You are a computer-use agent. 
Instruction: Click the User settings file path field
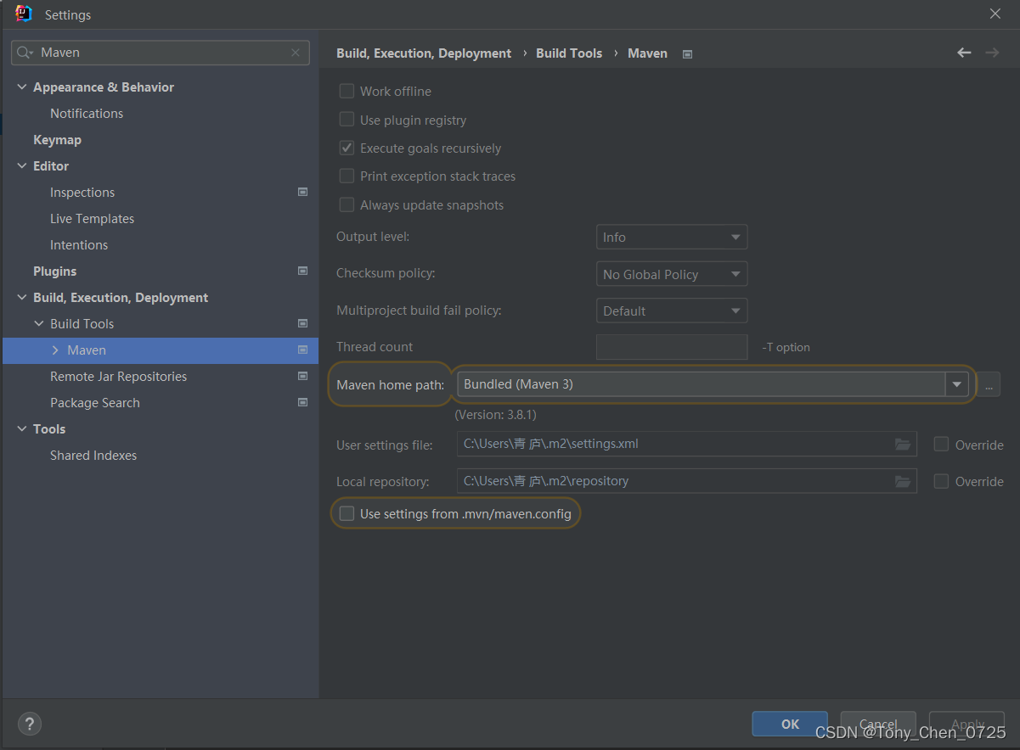coord(686,445)
